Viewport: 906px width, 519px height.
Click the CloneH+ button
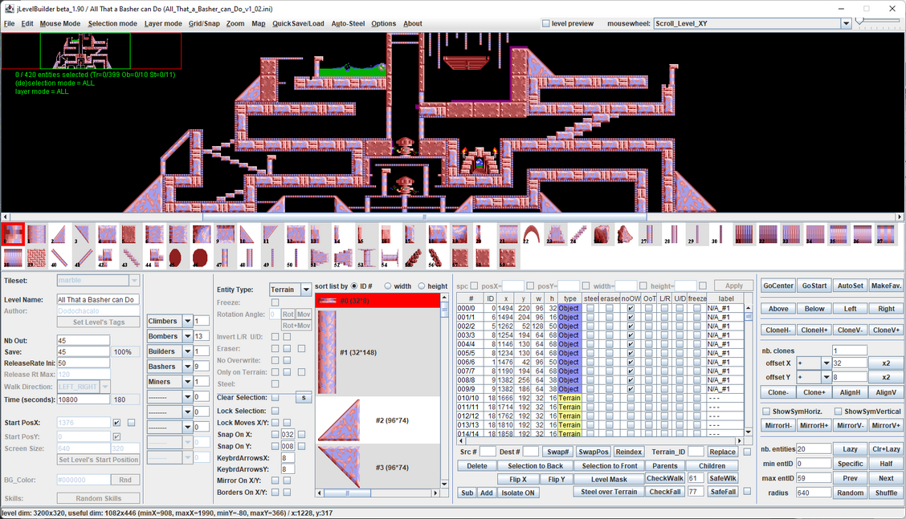point(814,330)
